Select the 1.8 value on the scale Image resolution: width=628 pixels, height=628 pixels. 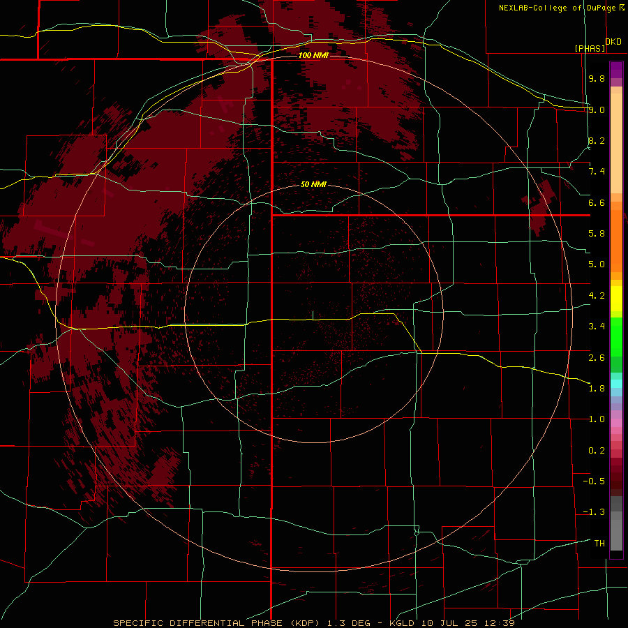coord(597,389)
